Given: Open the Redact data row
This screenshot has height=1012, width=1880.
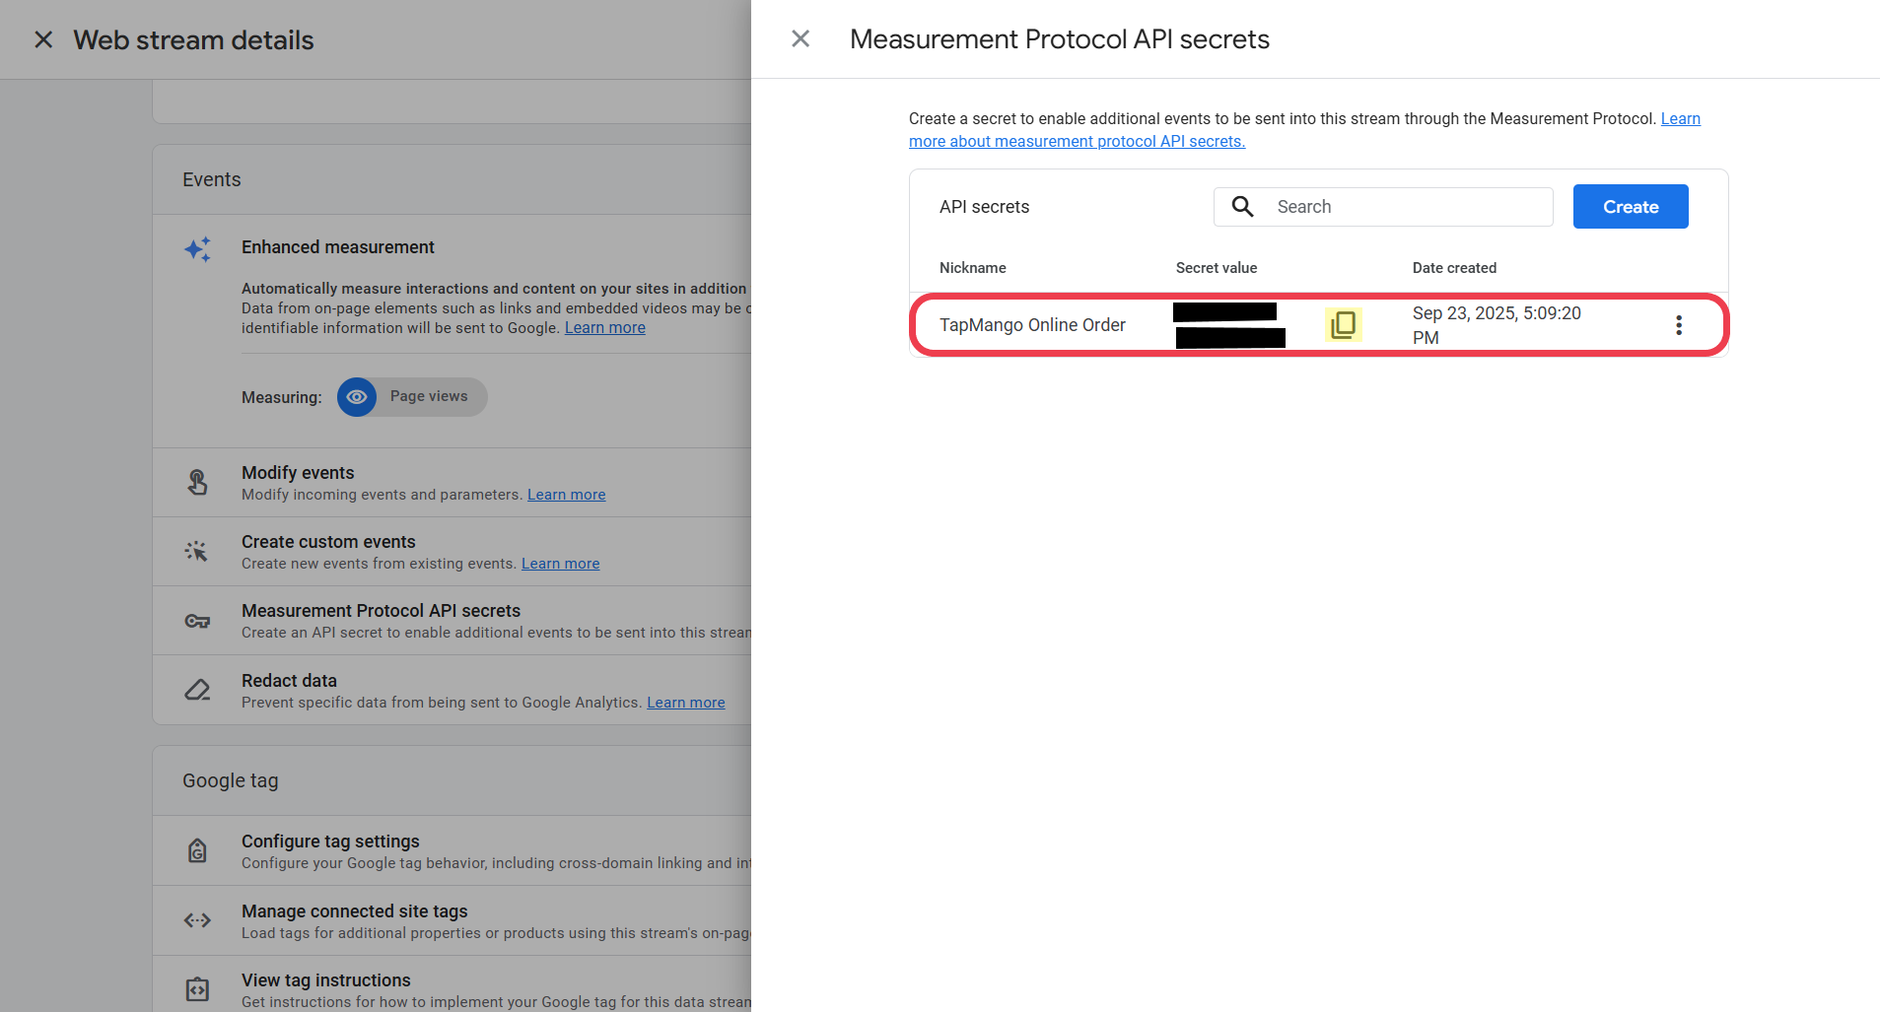Looking at the screenshot, I should click(x=453, y=690).
